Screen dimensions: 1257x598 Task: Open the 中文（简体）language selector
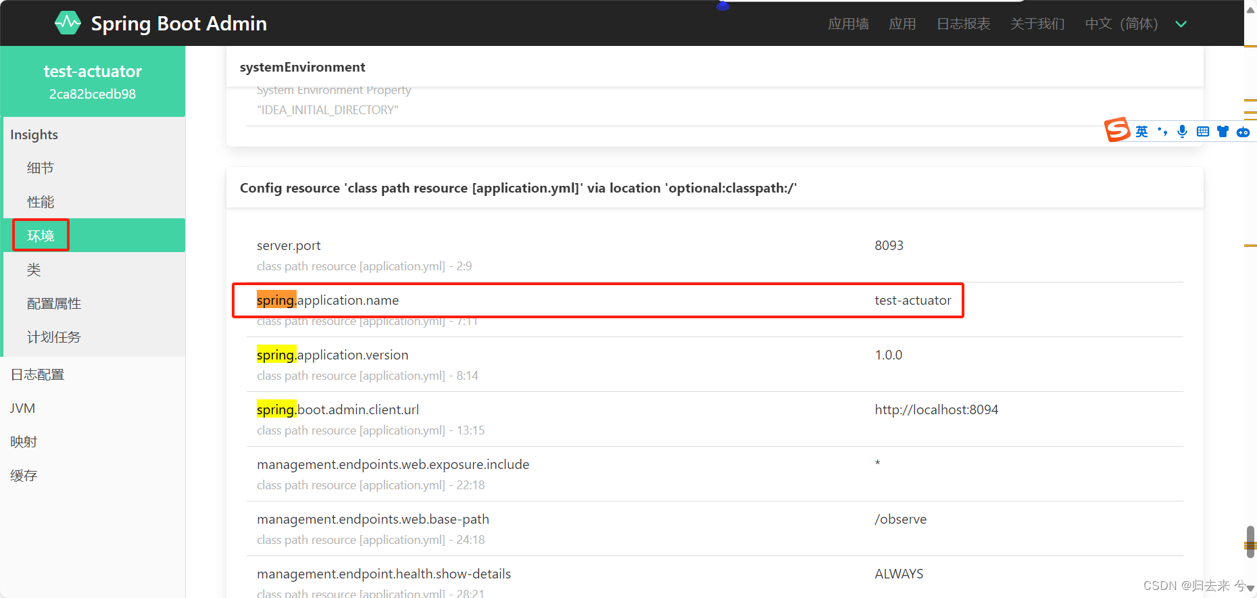pos(1122,24)
